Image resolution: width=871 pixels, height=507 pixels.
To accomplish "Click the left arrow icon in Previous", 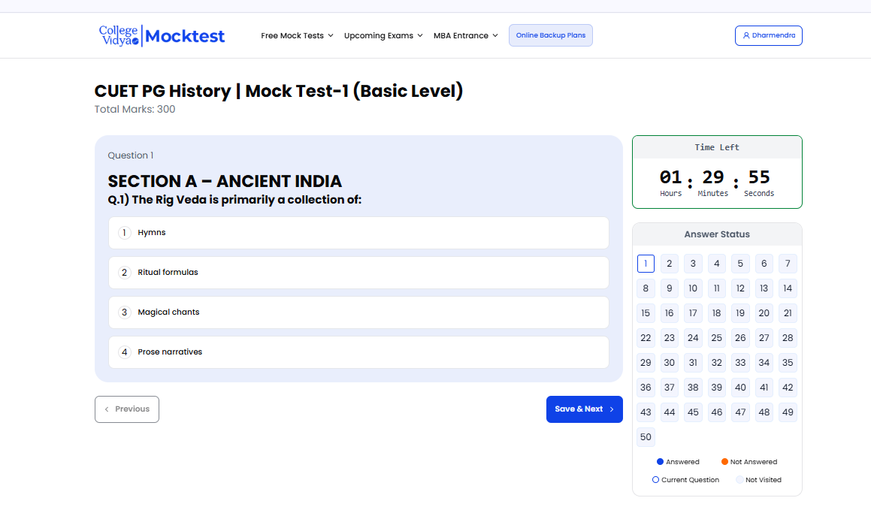I will pos(107,409).
